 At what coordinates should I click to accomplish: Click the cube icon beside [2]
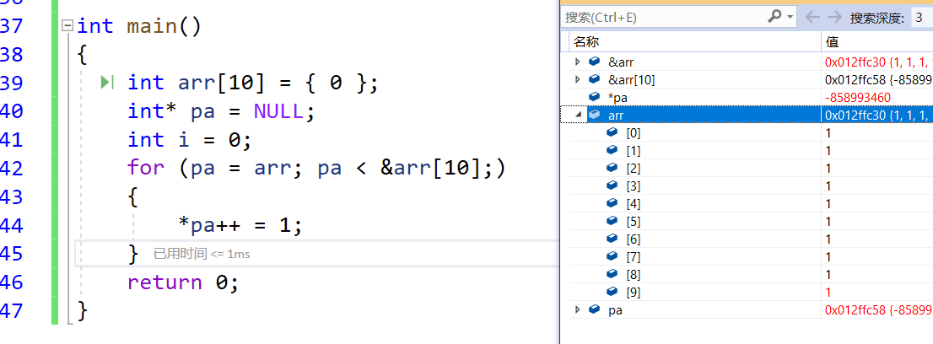pos(612,168)
